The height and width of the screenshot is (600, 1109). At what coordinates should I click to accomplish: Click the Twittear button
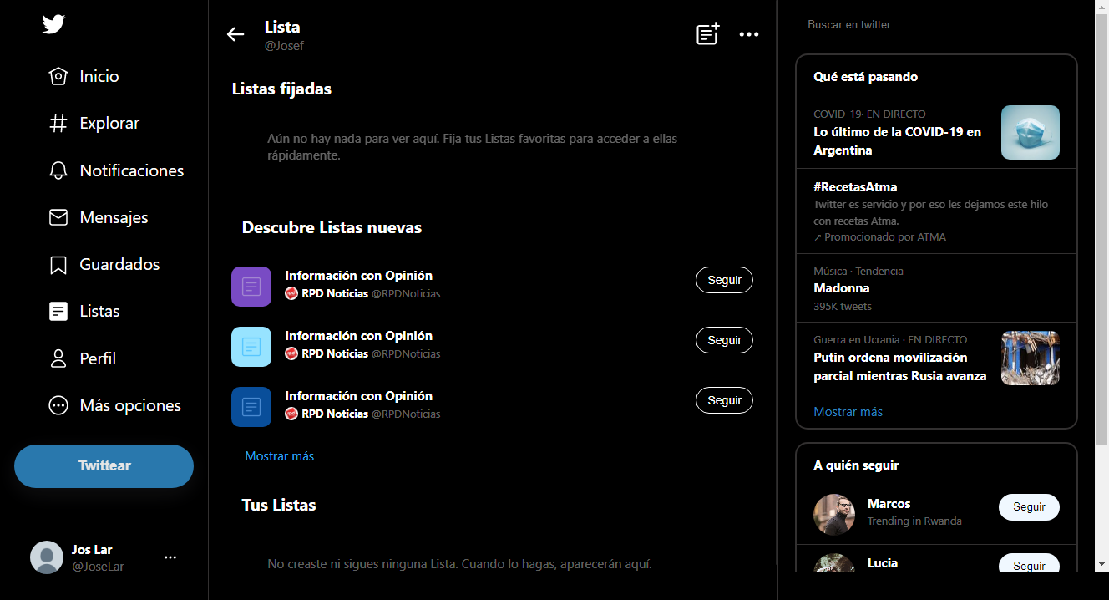point(104,466)
